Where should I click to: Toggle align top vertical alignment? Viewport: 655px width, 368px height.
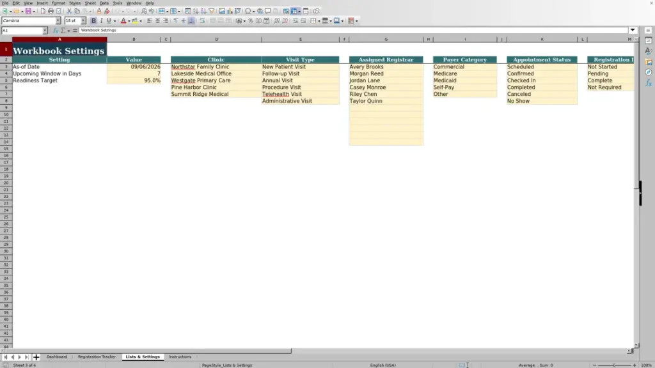175,21
